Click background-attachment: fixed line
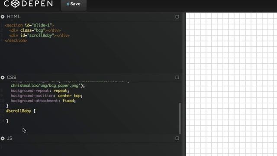277x156 pixels. [43, 101]
